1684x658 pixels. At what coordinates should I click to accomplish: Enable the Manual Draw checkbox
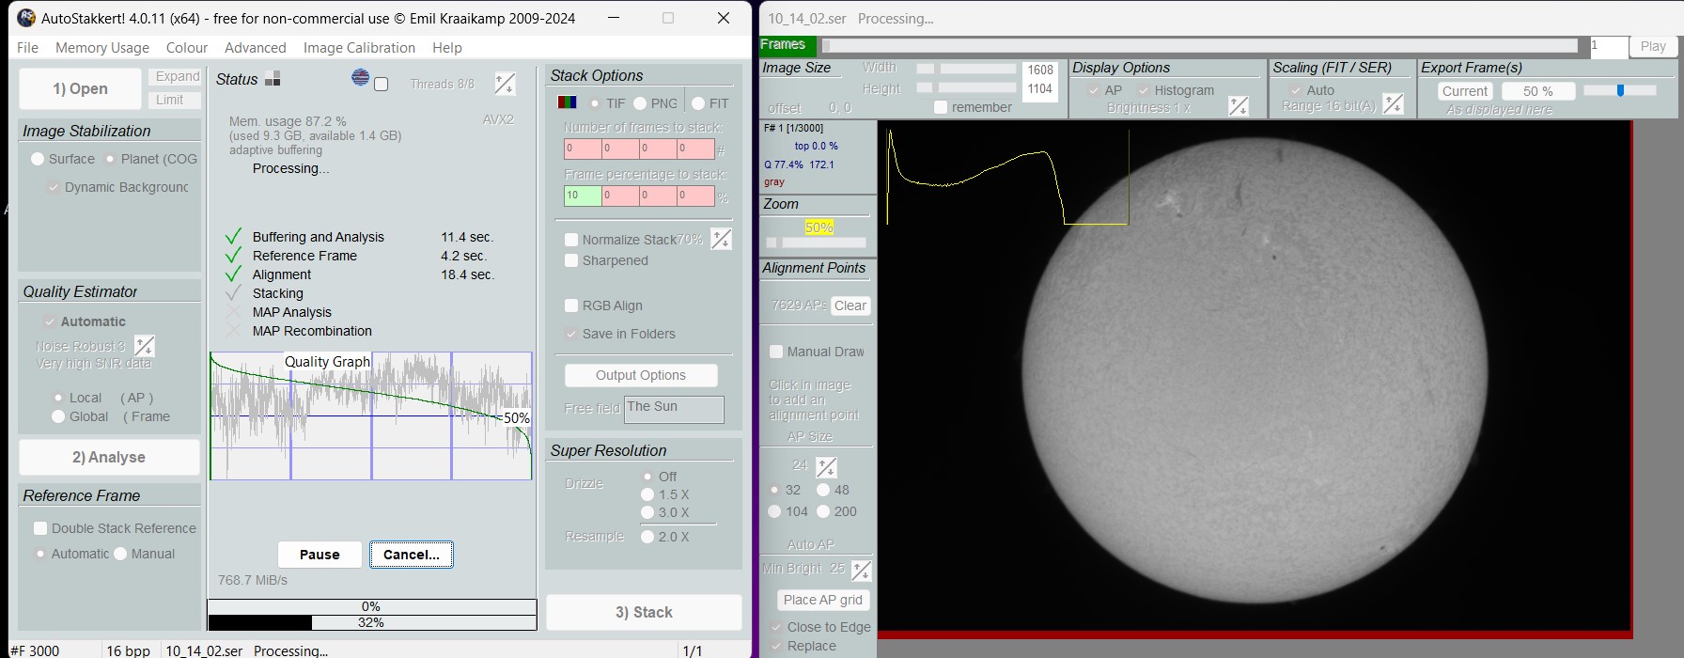776,352
